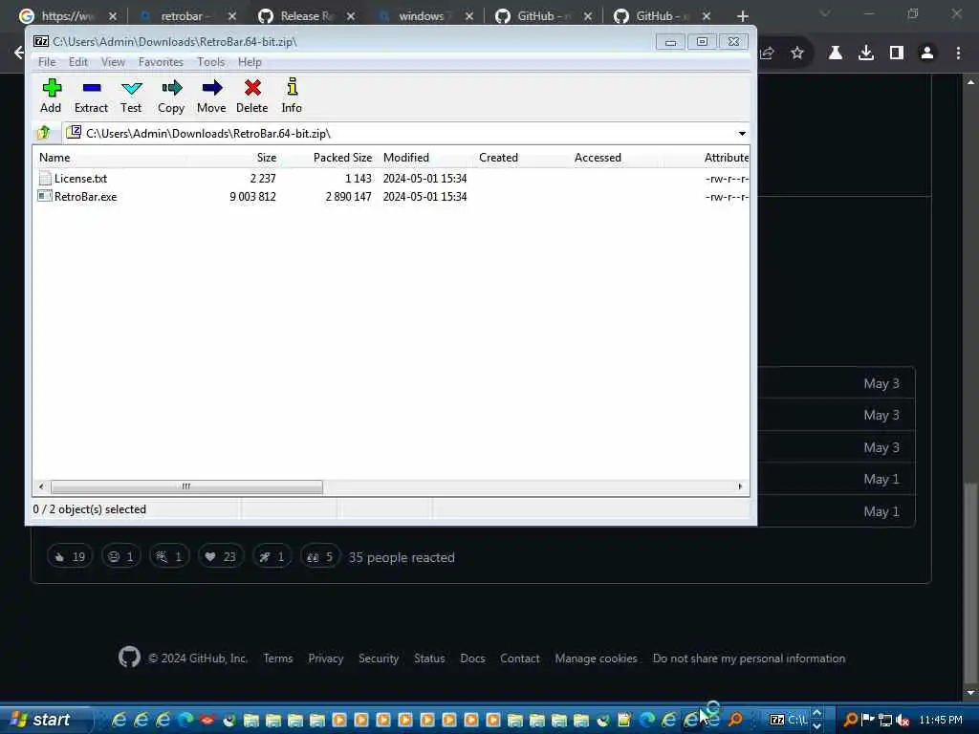Image resolution: width=979 pixels, height=734 pixels.
Task: Click the Terms footer link
Action: coord(278,658)
